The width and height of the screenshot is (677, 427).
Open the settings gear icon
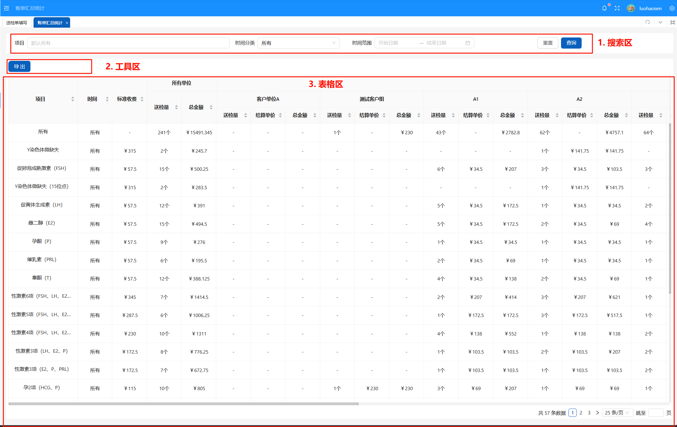pyautogui.click(x=672, y=8)
